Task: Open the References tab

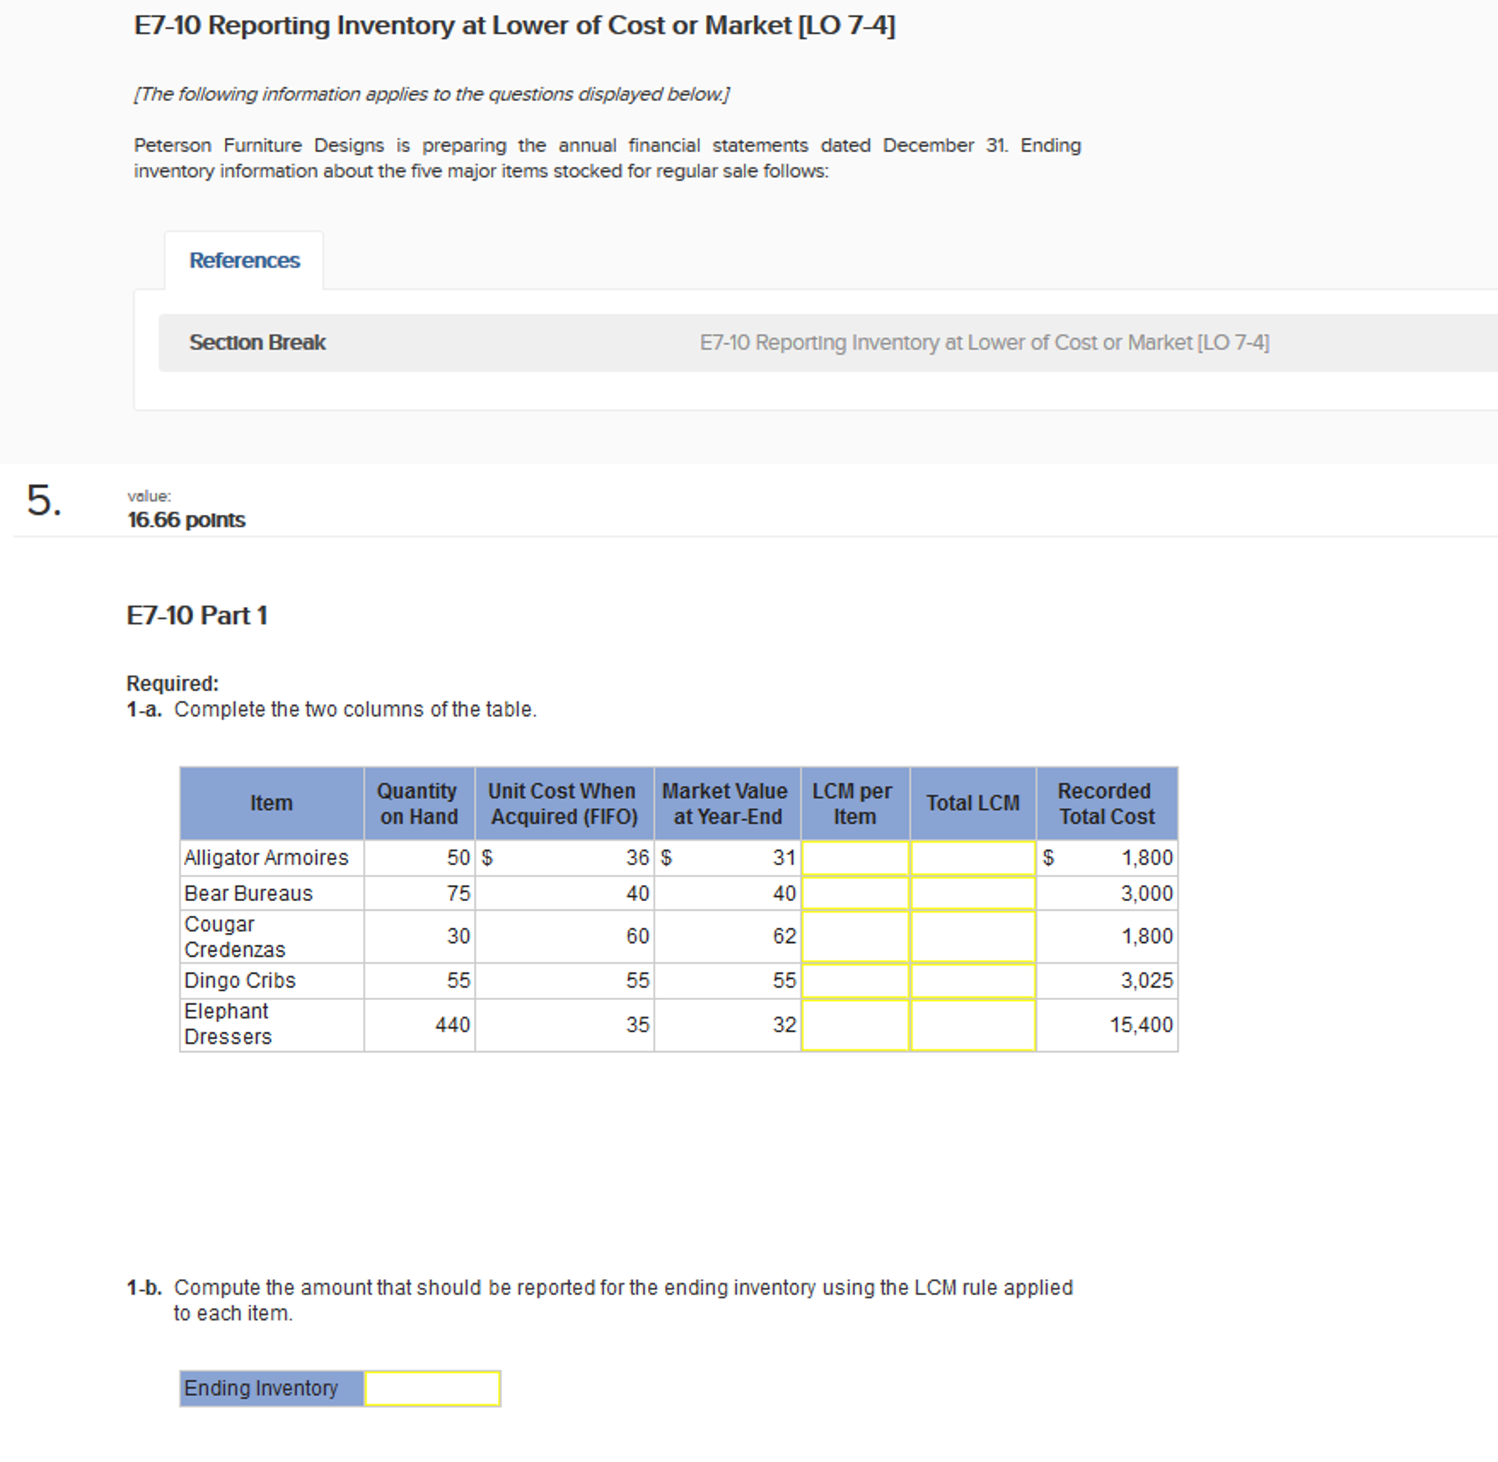Action: [244, 261]
